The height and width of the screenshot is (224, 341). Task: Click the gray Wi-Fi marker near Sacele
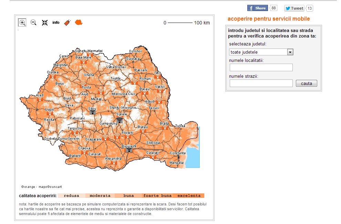(119, 120)
